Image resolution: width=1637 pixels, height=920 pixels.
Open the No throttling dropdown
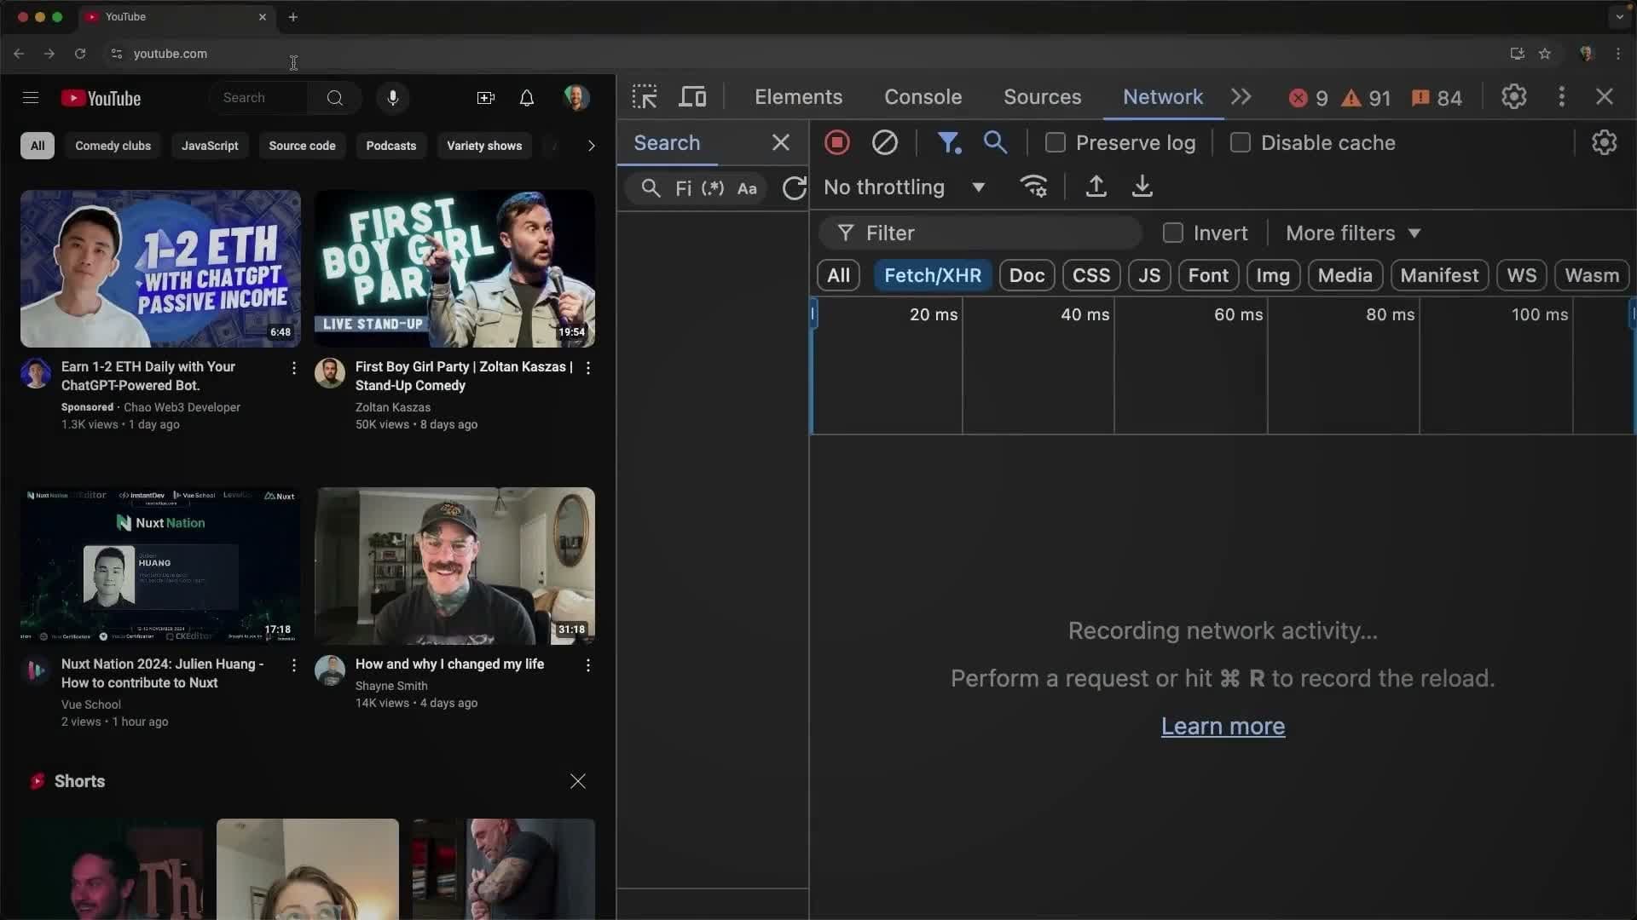(x=905, y=187)
